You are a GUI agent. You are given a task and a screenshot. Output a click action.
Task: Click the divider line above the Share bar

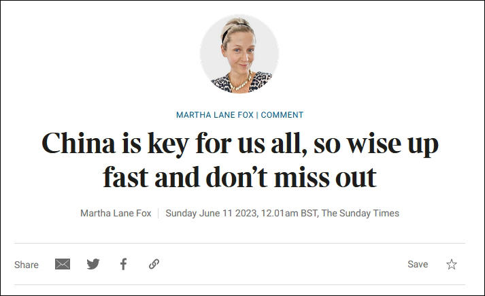click(239, 243)
